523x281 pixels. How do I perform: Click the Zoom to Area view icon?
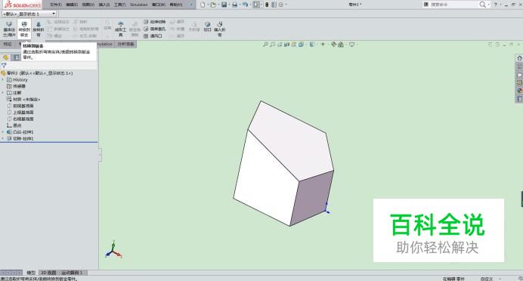(x=273, y=45)
